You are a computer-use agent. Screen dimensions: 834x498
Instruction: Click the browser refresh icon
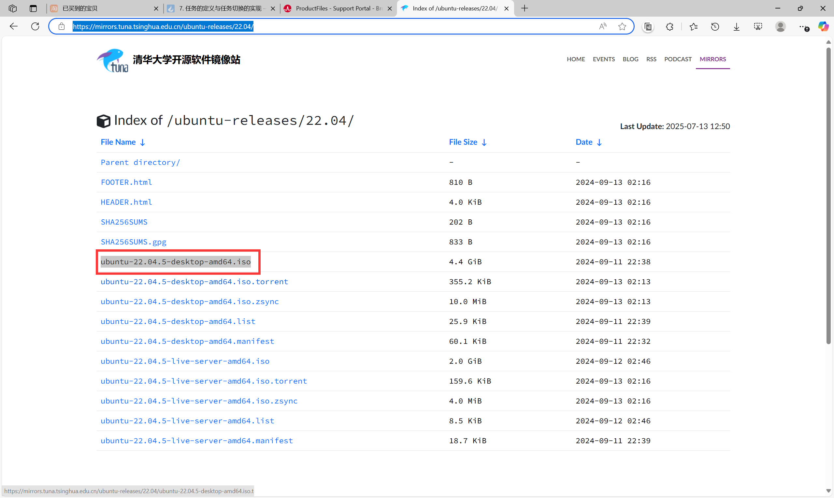pos(35,26)
